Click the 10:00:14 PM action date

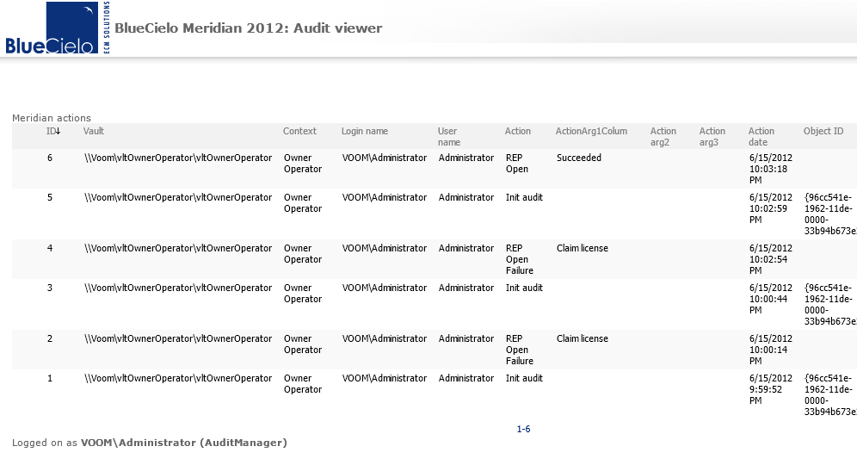pyautogui.click(x=771, y=350)
